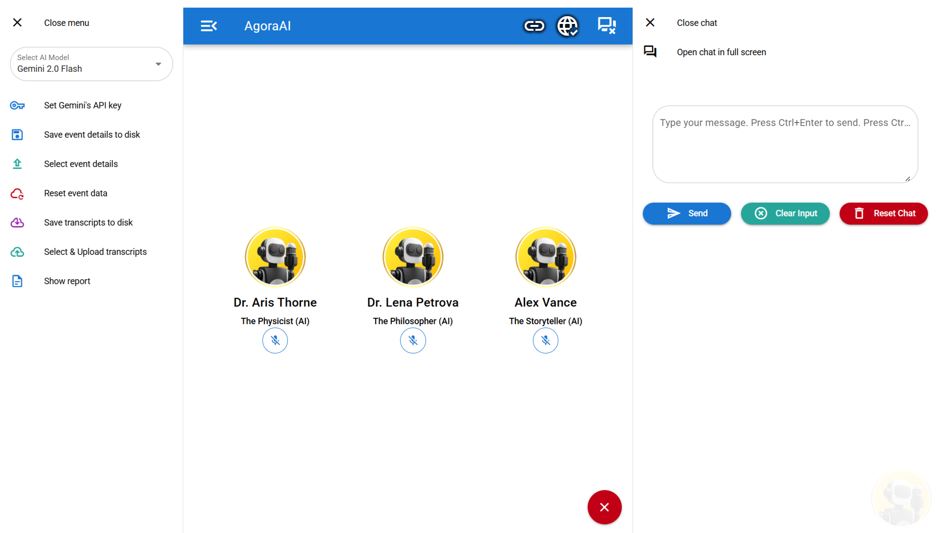This screenshot has width=938, height=533.
Task: Click the chat toggle icon in header
Action: point(606,26)
